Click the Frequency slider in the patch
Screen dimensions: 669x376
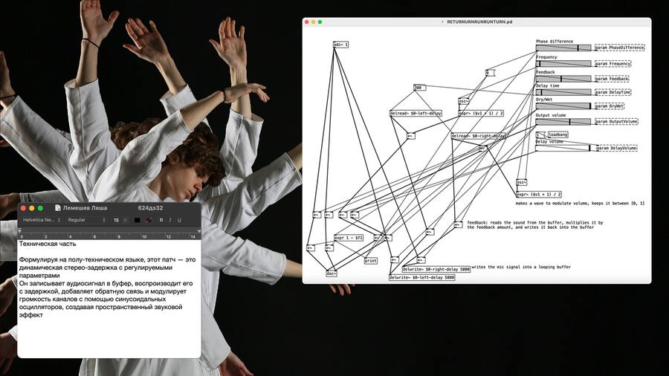(563, 63)
